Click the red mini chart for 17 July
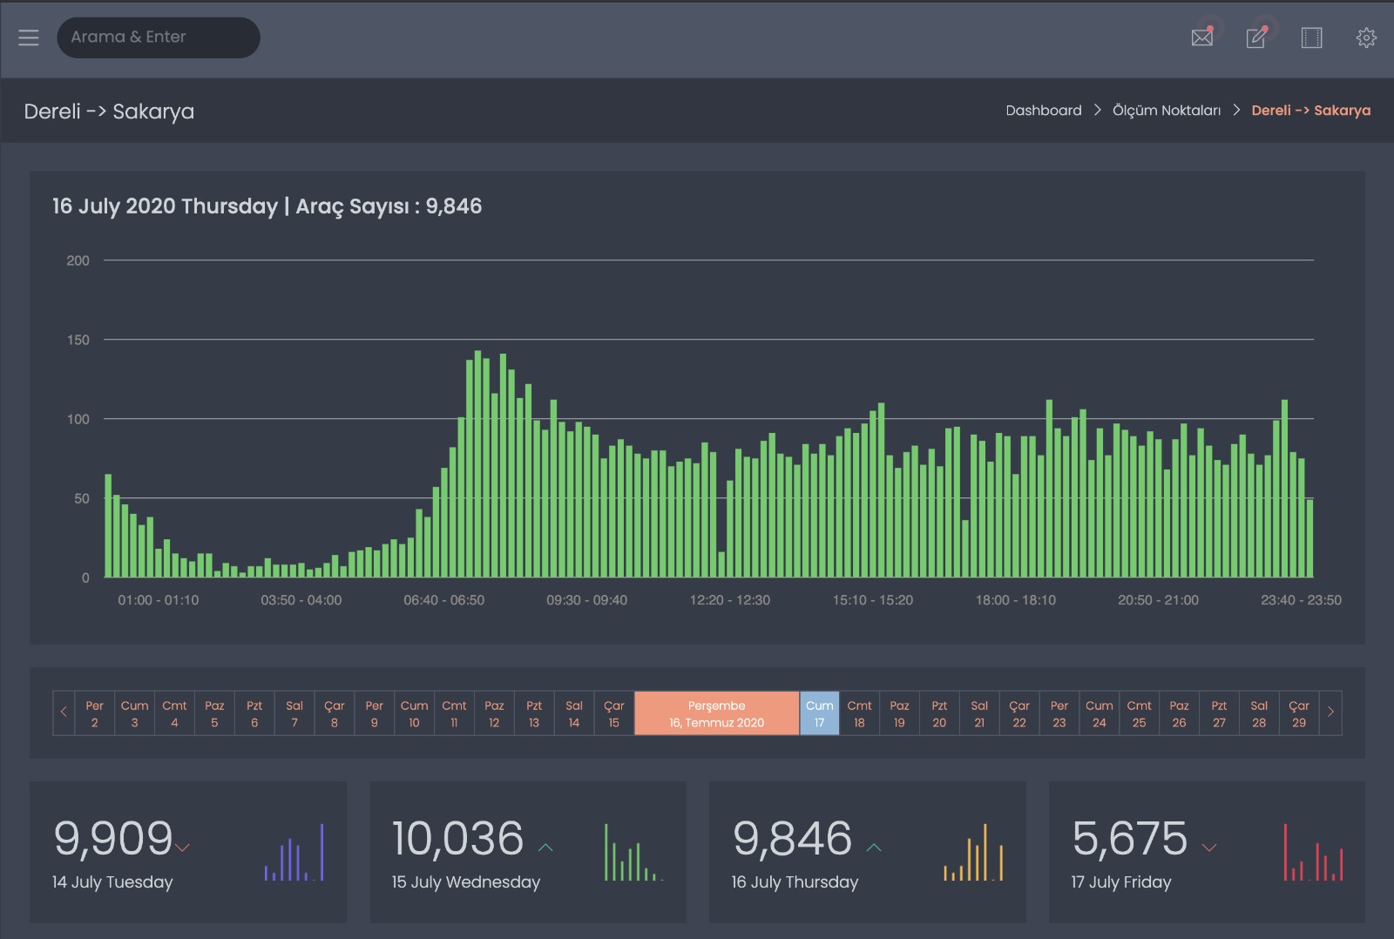Image resolution: width=1394 pixels, height=939 pixels. click(x=1312, y=853)
